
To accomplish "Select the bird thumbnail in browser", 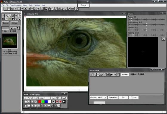I will tap(10, 41).
